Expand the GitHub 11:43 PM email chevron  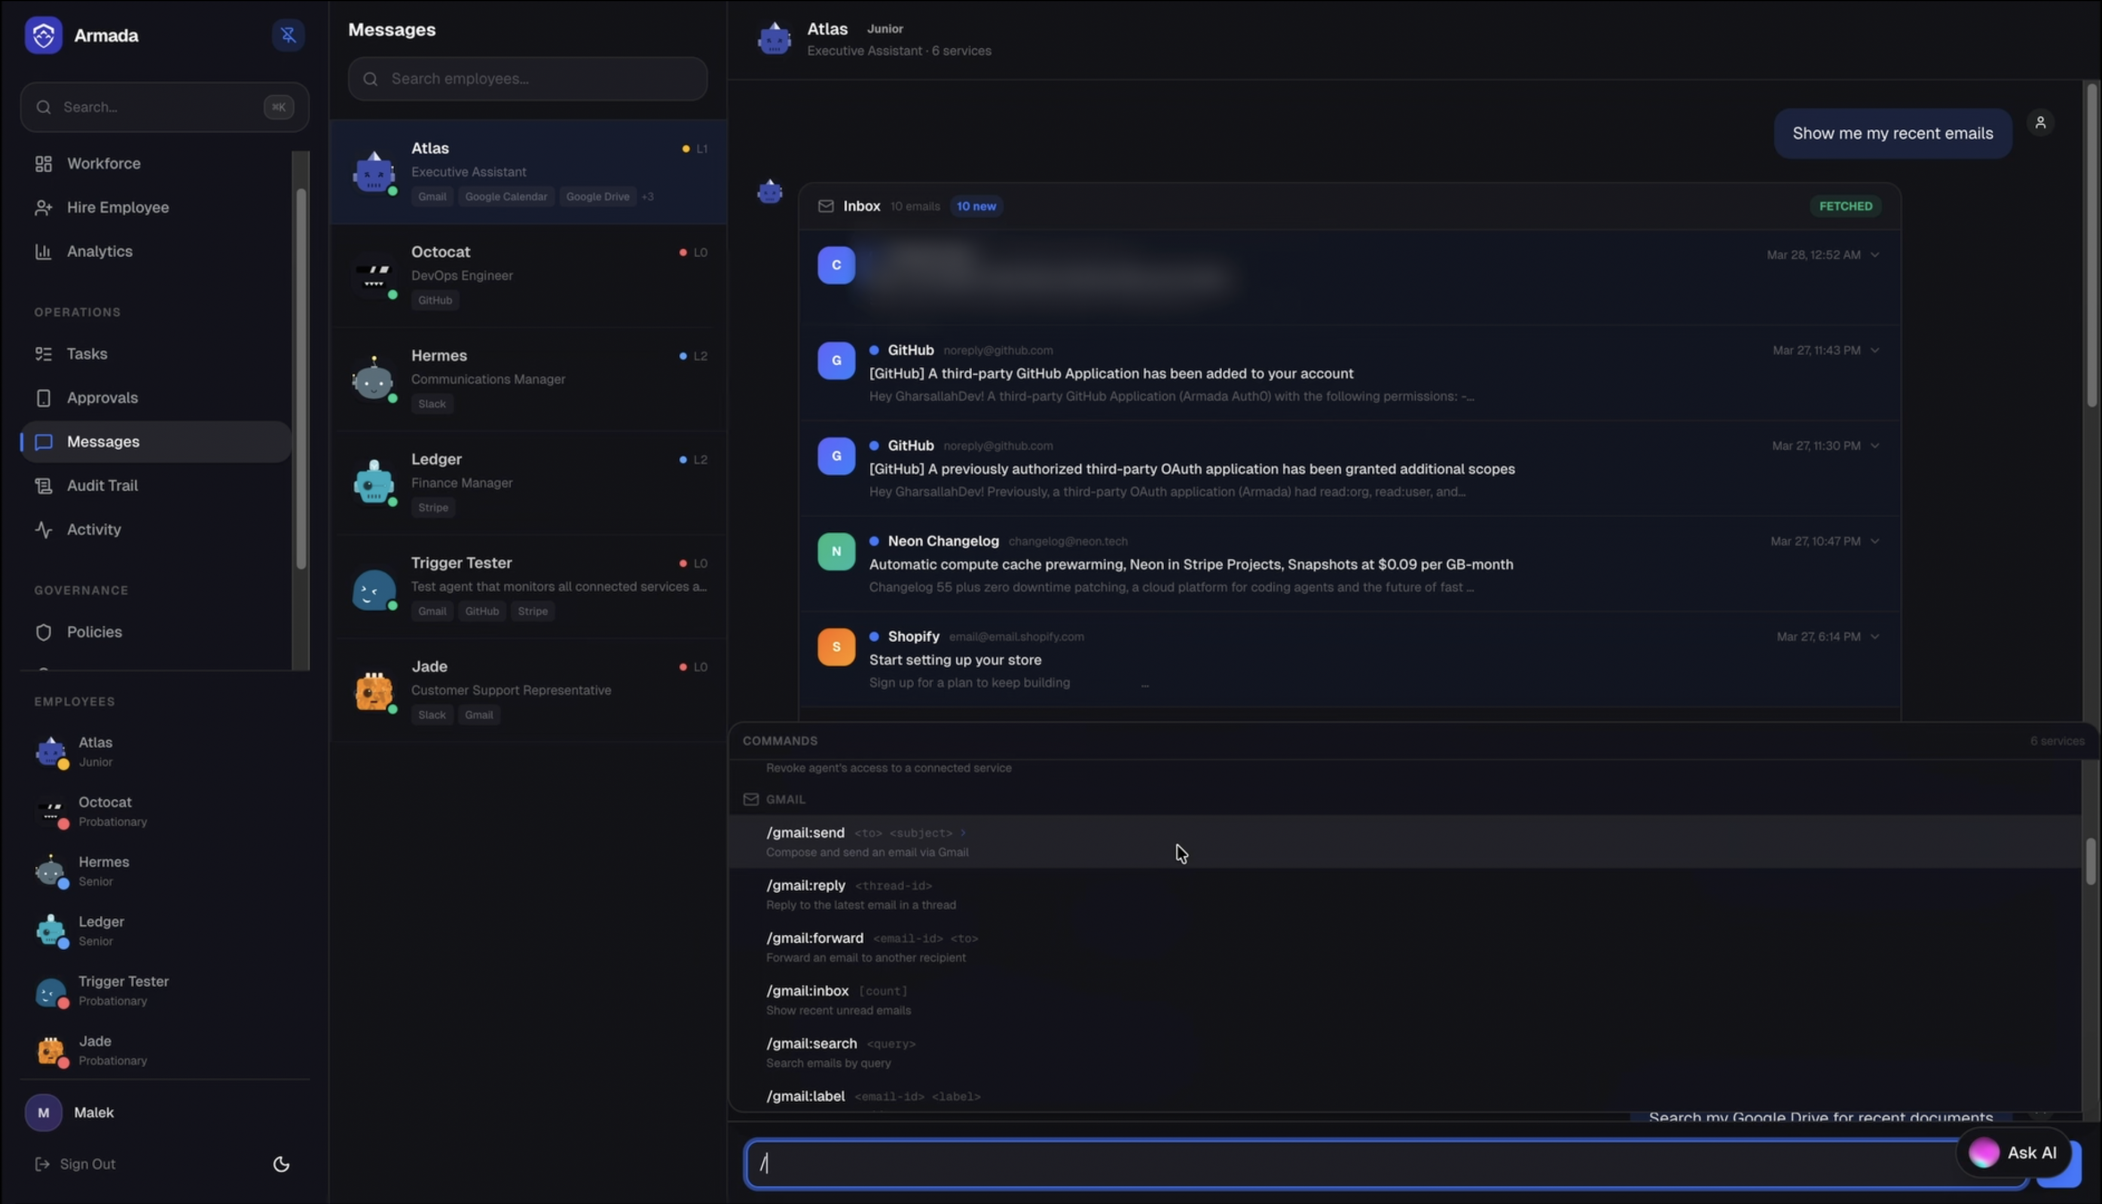click(1875, 350)
